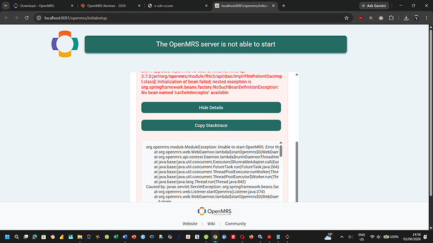Open the tab search dropdown arrow
This screenshot has width=433, height=243.
(6, 6)
